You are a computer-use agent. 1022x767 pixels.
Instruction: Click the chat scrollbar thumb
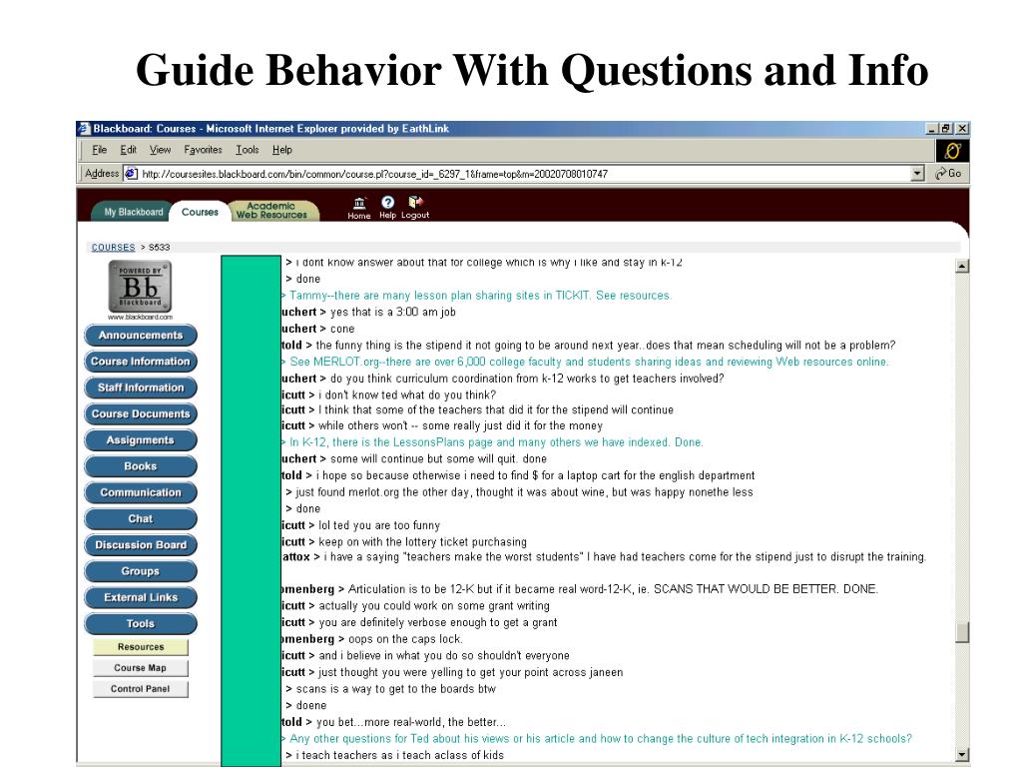click(962, 632)
